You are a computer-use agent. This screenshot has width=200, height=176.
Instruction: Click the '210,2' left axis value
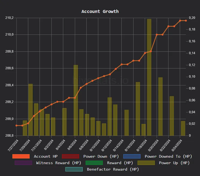pos(9,18)
